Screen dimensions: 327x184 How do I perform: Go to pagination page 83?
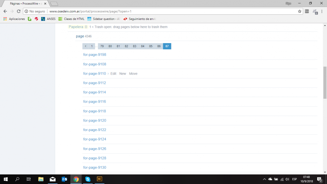coord(134,46)
